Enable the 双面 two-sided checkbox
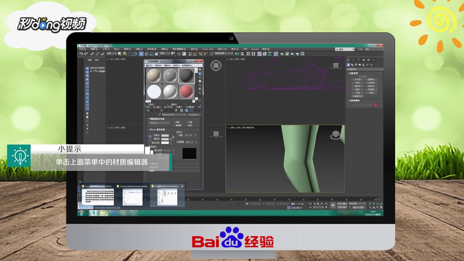This screenshot has width=464, height=261. coord(187,122)
